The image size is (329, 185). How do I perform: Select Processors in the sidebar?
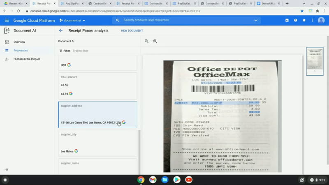click(21, 51)
